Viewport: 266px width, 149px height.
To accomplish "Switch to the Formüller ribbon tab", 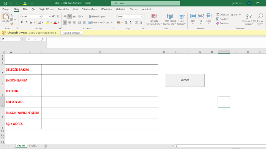I will coord(63,9).
